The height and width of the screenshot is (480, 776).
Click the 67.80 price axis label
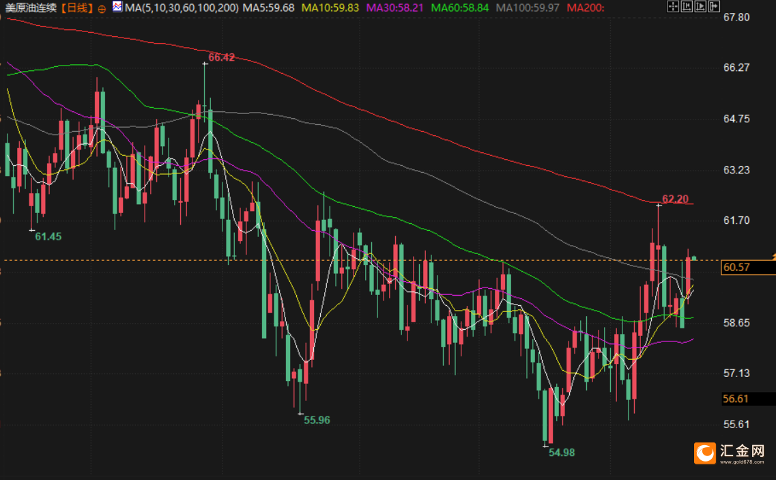(x=736, y=17)
